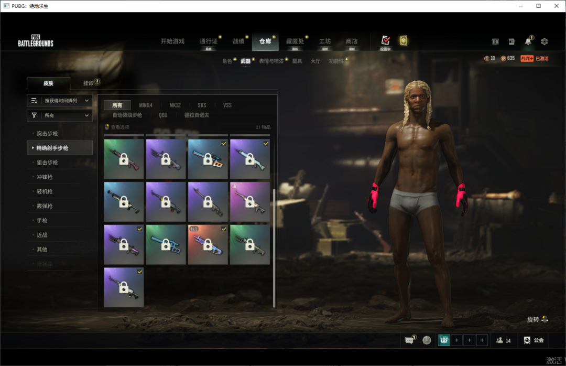Select the pink background weapon skin
This screenshot has height=366, width=566.
coord(250,201)
